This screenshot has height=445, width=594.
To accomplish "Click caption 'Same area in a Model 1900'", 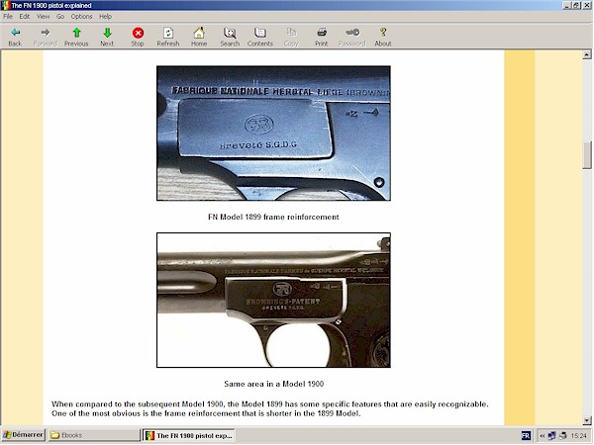I will tap(274, 384).
